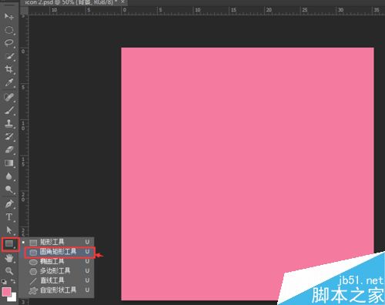Viewport: 385px width, 305px height.
Task: Open the pink foreground color picker
Action: [x=6, y=292]
